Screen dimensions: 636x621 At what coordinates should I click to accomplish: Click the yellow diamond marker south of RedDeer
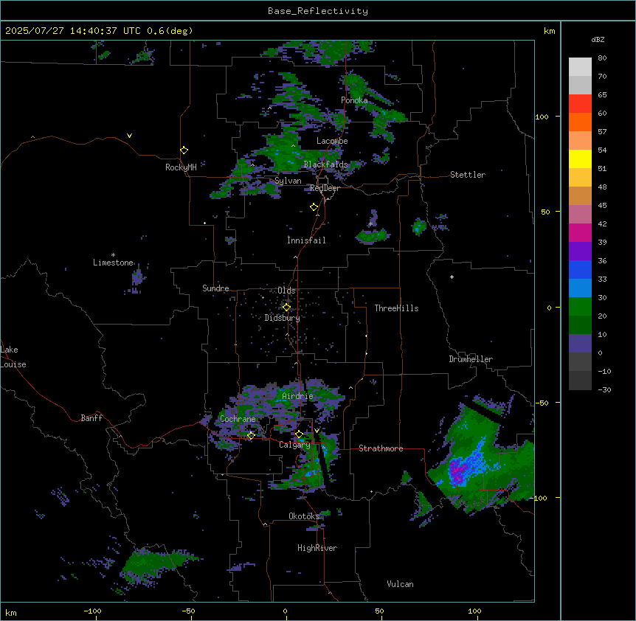[x=314, y=207]
